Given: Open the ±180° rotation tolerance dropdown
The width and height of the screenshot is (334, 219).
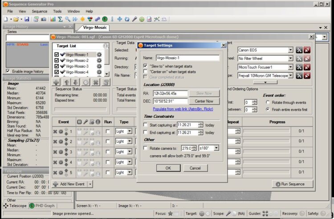Looking at the screenshot, I should click(x=216, y=148).
